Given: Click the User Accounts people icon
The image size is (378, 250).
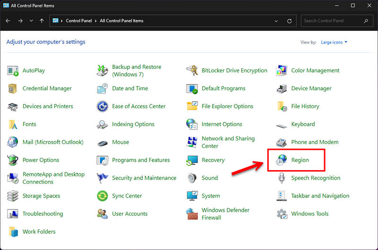Looking at the screenshot, I should tap(102, 214).
